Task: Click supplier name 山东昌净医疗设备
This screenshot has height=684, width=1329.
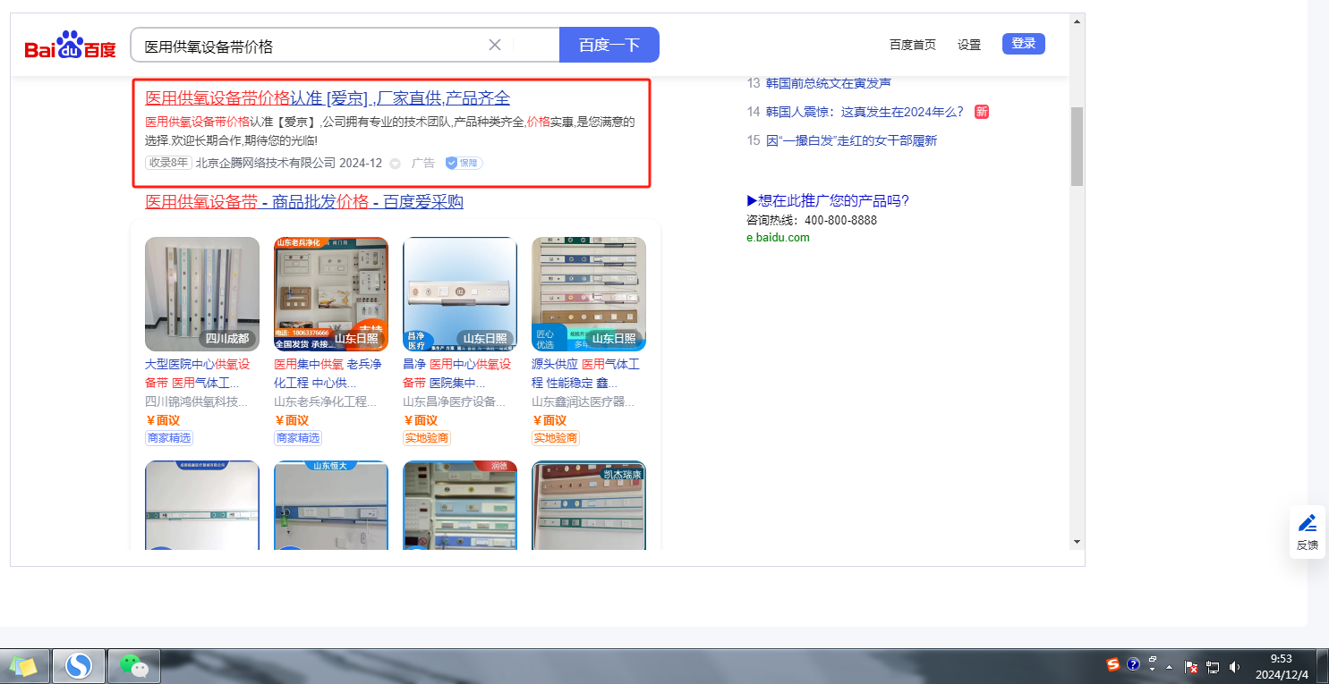Action: click(455, 402)
